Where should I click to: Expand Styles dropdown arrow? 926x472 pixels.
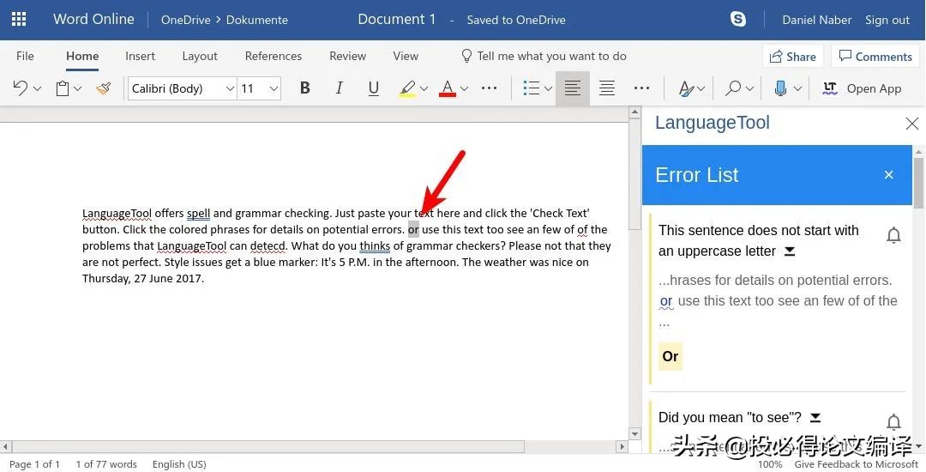tap(701, 88)
